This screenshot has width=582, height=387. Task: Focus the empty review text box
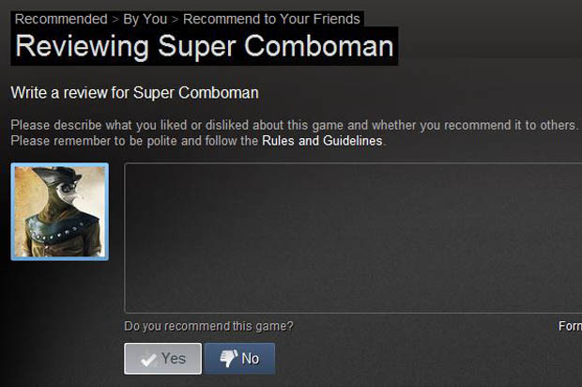tap(353, 238)
